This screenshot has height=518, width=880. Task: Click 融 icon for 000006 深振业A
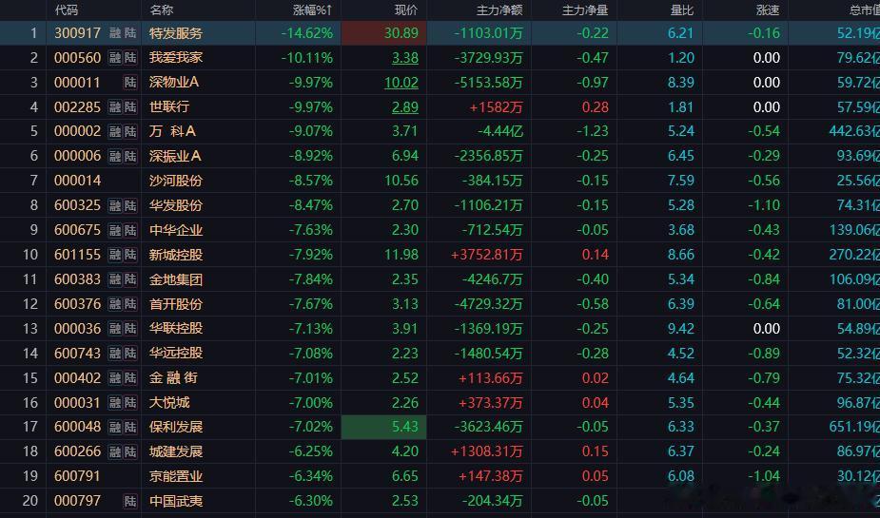pyautogui.click(x=115, y=156)
